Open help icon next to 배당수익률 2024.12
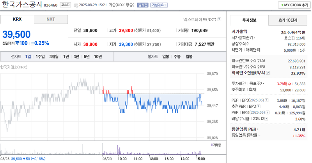Image resolution: width=312 pixels, height=163 pixels. coord(266,119)
